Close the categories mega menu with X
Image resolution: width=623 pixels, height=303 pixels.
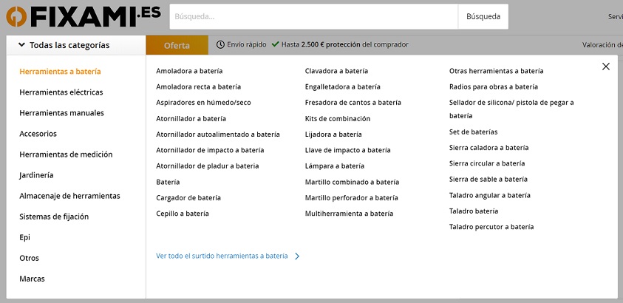[x=606, y=67]
